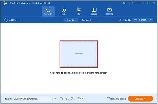Click the Convert All button
This screenshot has width=158, height=104.
(140, 99)
